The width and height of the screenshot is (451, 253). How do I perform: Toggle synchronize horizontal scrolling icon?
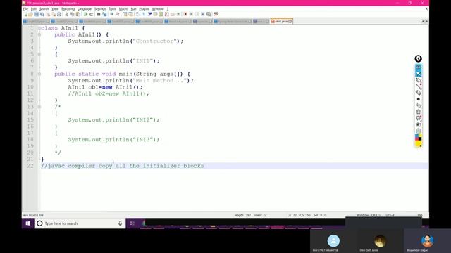[x=130, y=14]
